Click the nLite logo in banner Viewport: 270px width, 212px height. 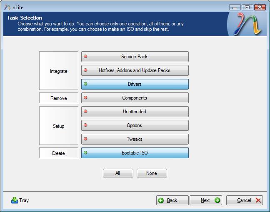tap(247, 24)
